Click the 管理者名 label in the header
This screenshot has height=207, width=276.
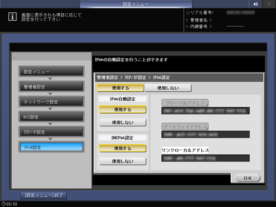click(199, 20)
